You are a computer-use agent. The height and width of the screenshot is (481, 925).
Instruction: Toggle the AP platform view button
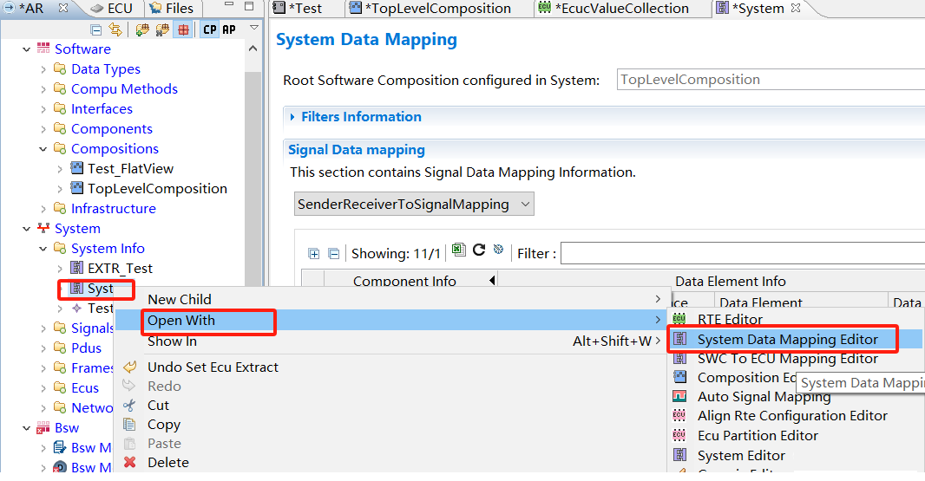229,29
